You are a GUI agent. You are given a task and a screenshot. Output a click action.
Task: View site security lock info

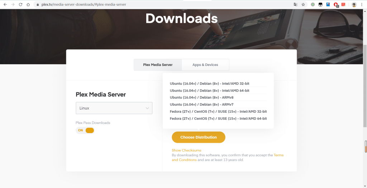(x=37, y=4)
